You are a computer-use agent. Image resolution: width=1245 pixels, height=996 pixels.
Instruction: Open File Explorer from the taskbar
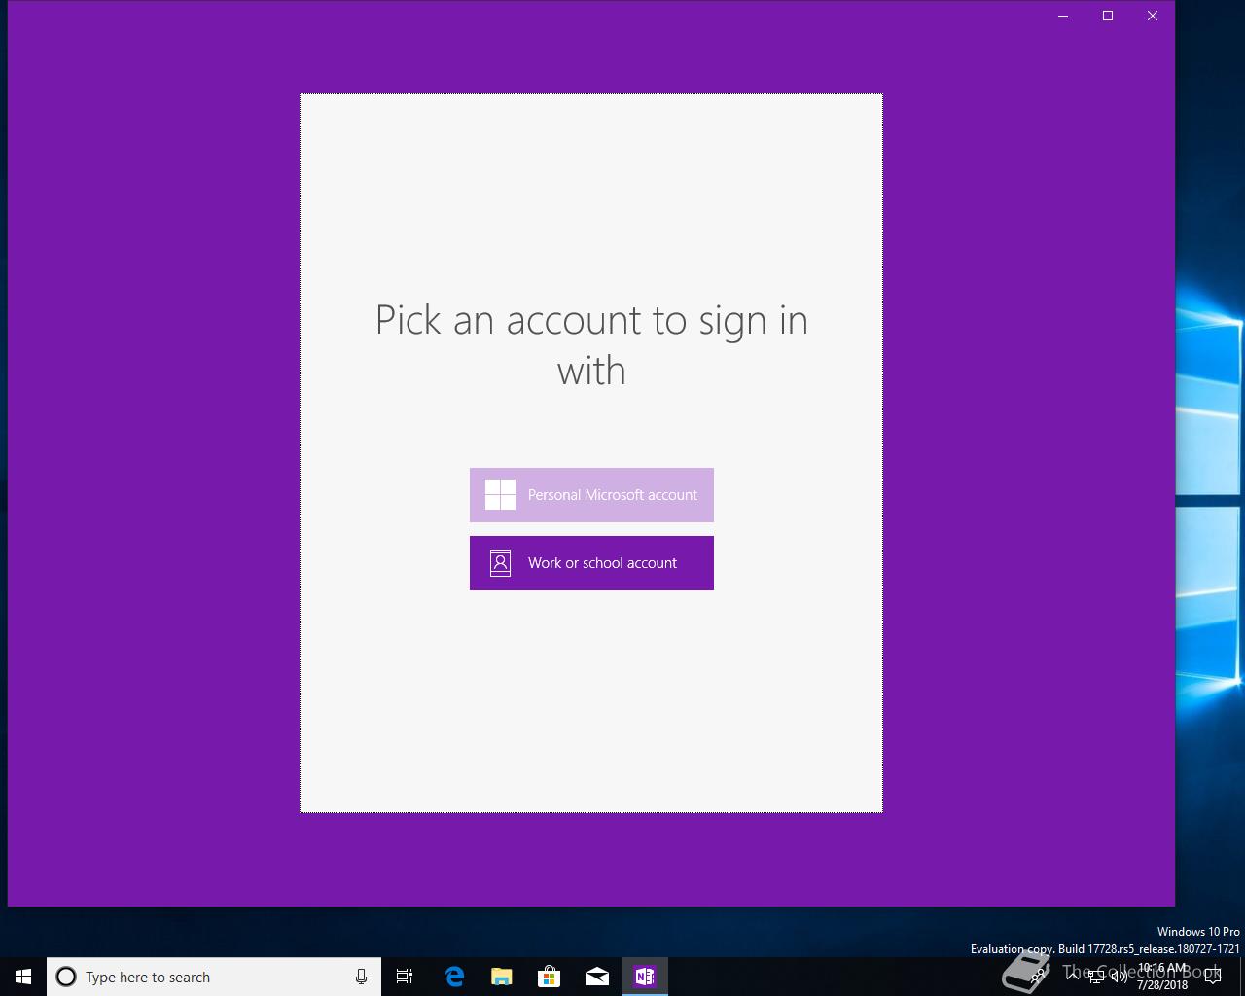click(502, 977)
